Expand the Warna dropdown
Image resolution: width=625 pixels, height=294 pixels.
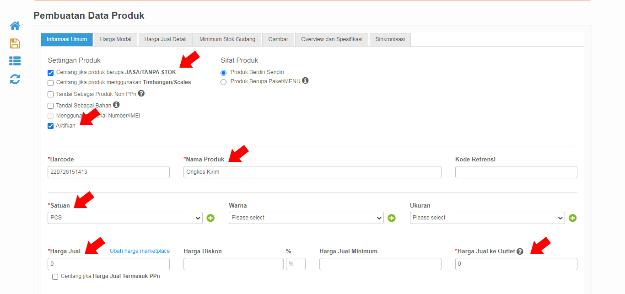coord(306,218)
